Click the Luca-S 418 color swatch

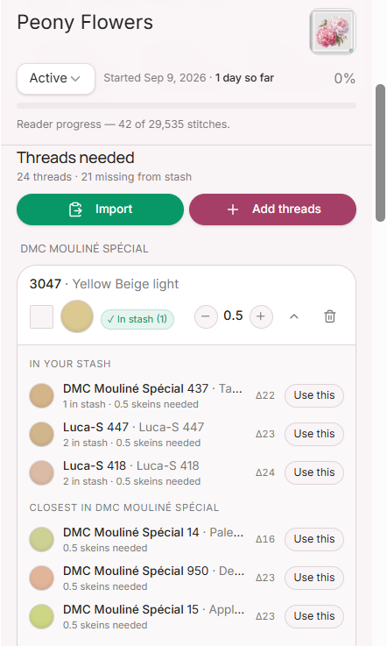41,472
